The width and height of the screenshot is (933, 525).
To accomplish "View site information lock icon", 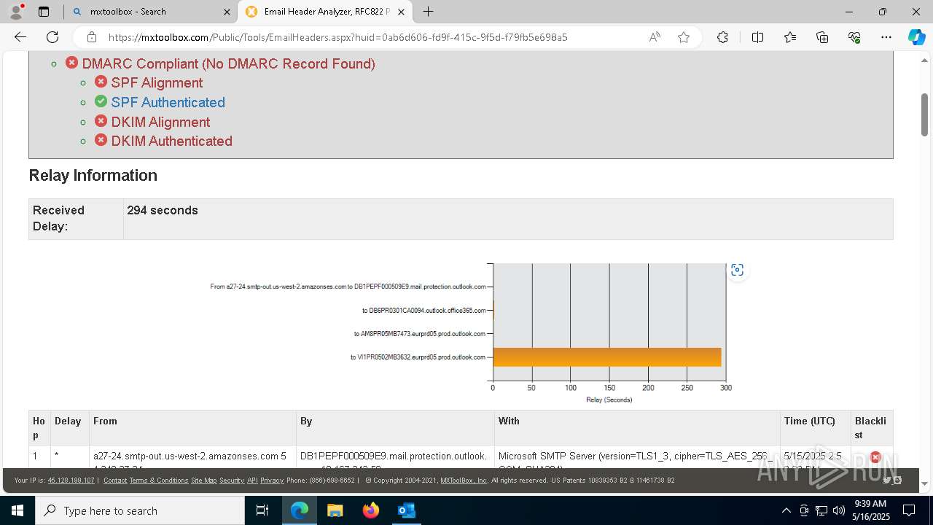I will point(91,37).
